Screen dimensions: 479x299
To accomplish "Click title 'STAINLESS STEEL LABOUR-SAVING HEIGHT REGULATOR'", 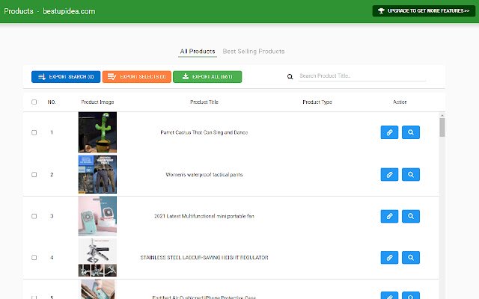I will [204, 257].
